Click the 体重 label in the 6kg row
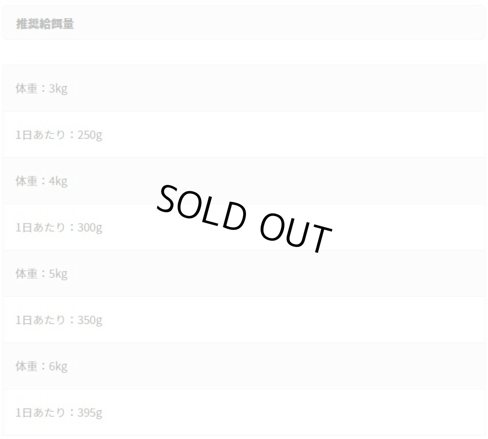 coord(27,366)
